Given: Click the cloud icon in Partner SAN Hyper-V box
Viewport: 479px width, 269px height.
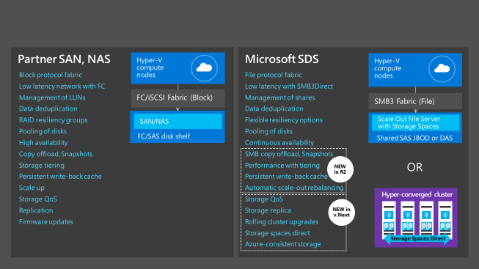Looking at the screenshot, I should [205, 67].
